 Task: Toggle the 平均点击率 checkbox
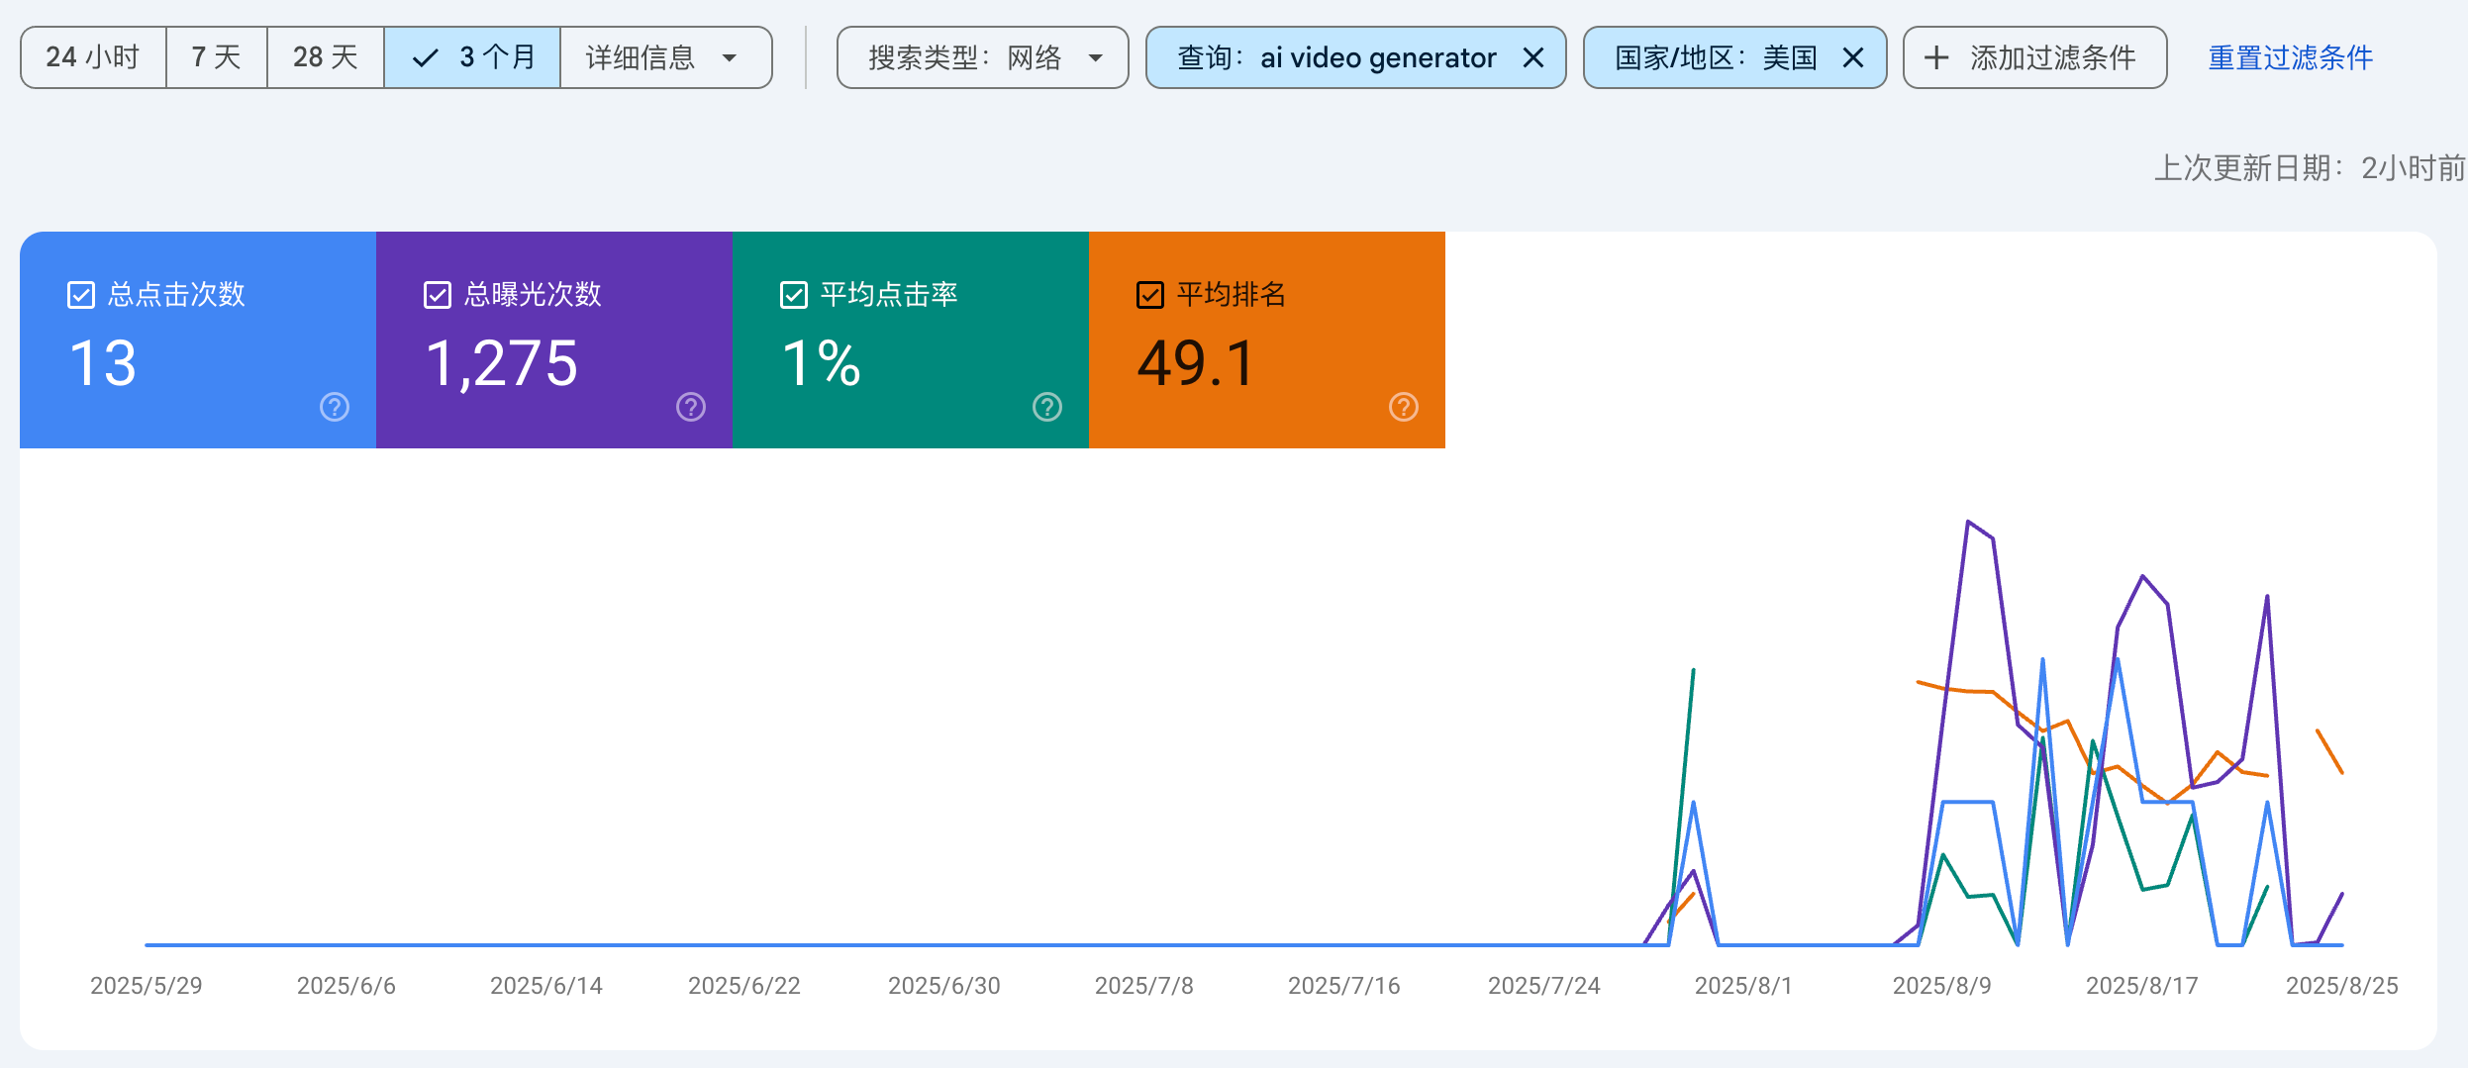click(794, 295)
